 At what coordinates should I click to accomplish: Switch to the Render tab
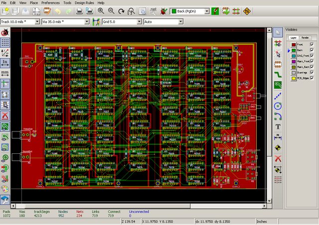[x=306, y=37]
